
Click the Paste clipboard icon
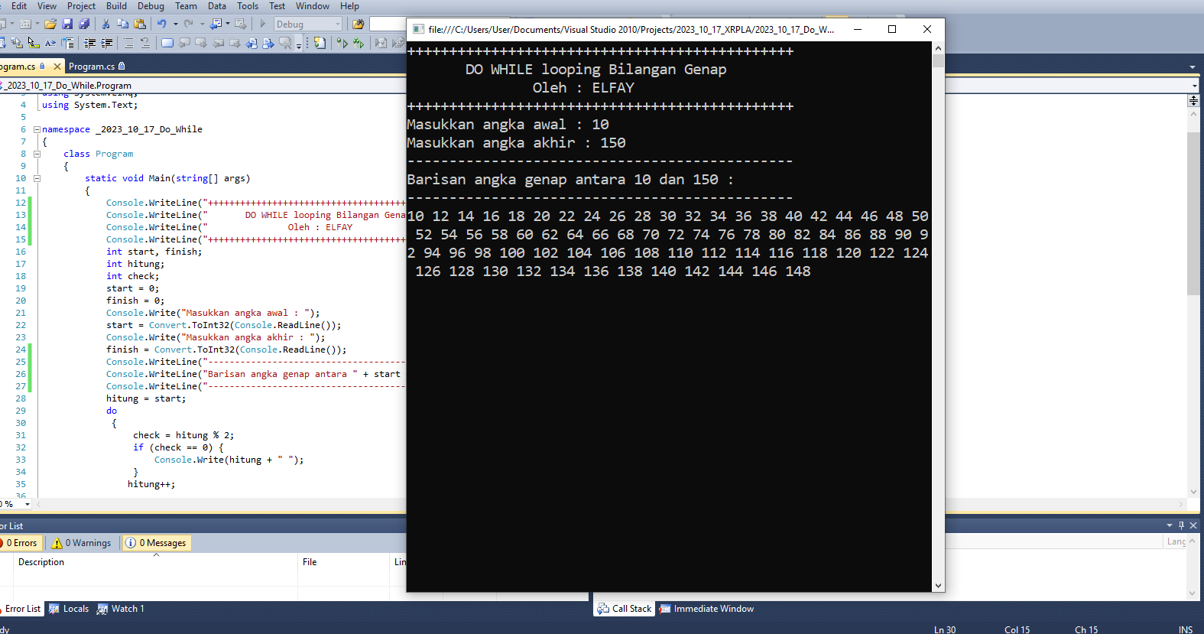click(139, 24)
